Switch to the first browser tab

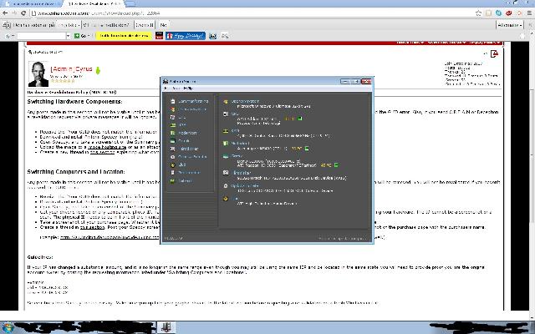click(32, 3)
